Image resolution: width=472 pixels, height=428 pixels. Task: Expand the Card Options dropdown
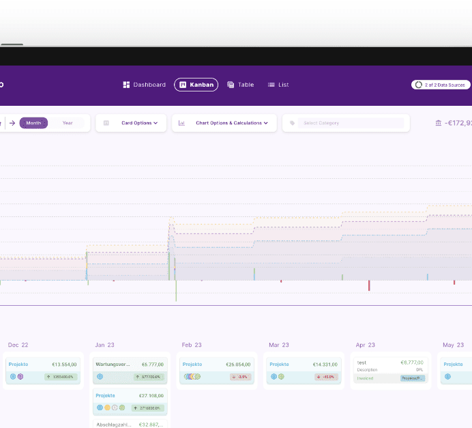coord(139,123)
